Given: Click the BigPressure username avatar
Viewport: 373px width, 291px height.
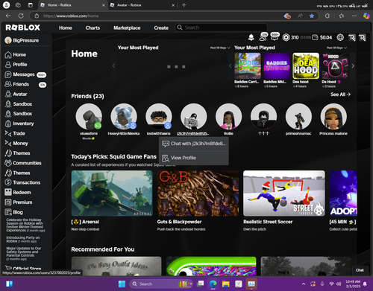Looking at the screenshot, I should click(8, 40).
